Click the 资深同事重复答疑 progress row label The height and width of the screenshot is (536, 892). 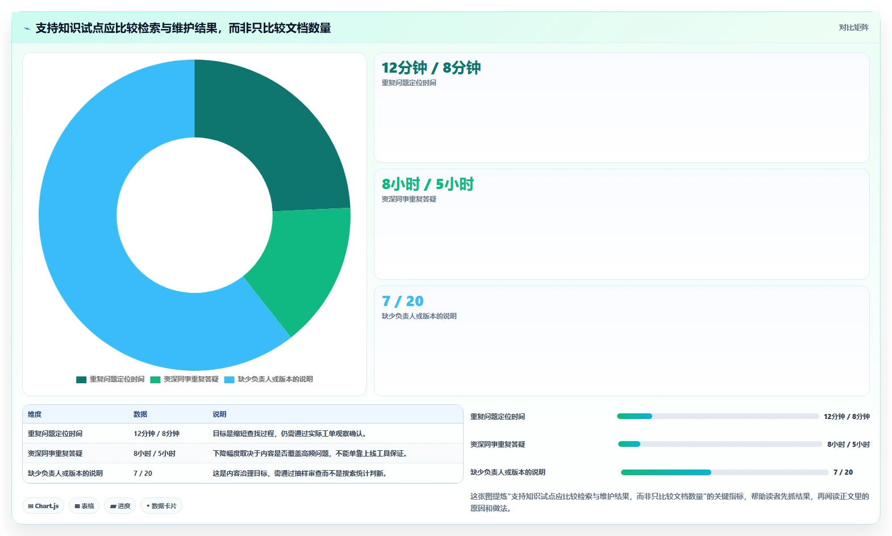click(x=498, y=445)
